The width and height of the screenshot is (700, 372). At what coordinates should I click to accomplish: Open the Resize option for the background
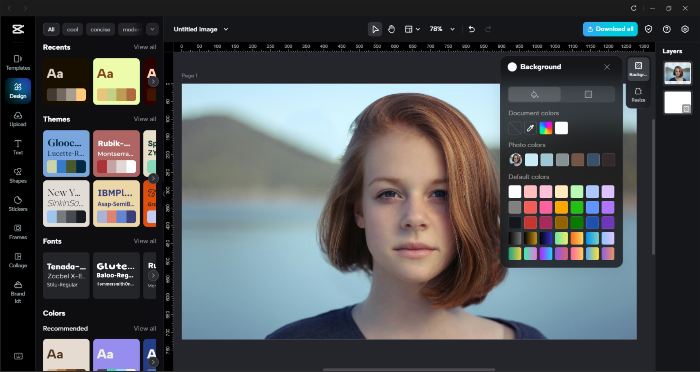click(x=638, y=95)
